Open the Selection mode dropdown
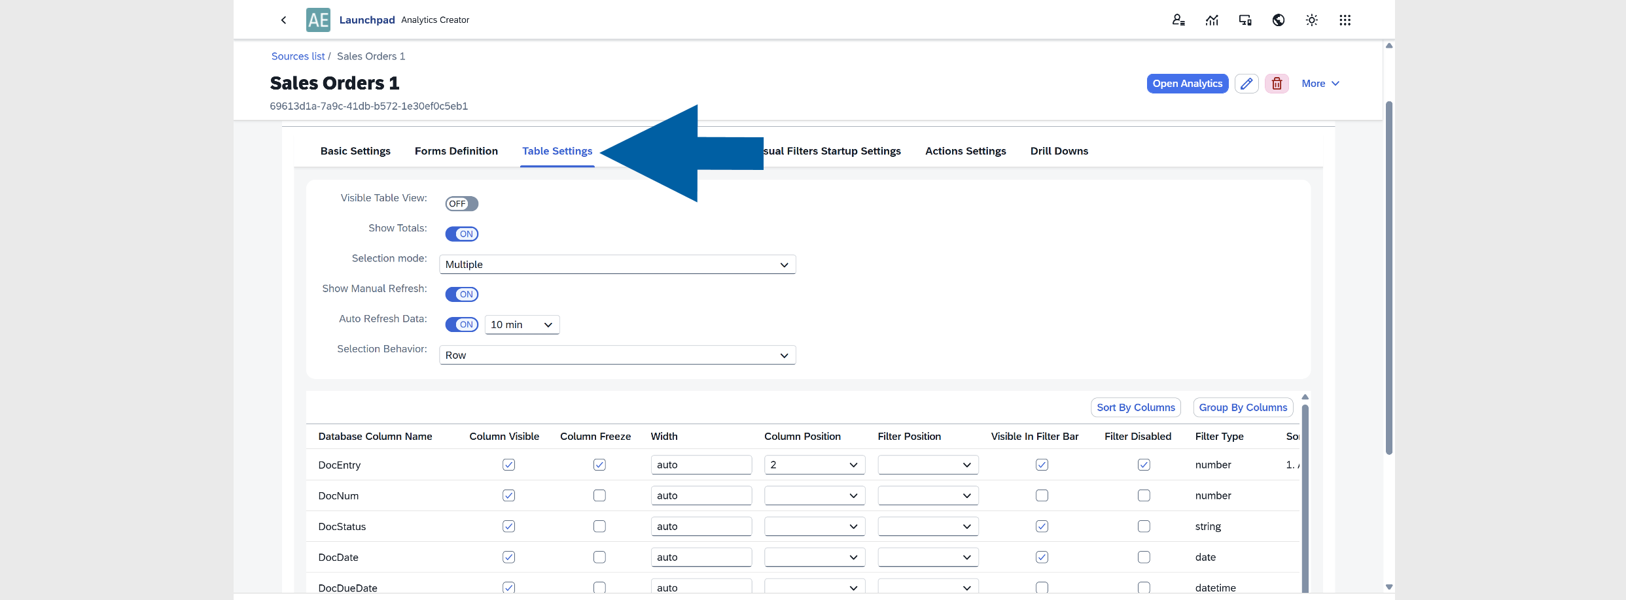 [x=616, y=264]
